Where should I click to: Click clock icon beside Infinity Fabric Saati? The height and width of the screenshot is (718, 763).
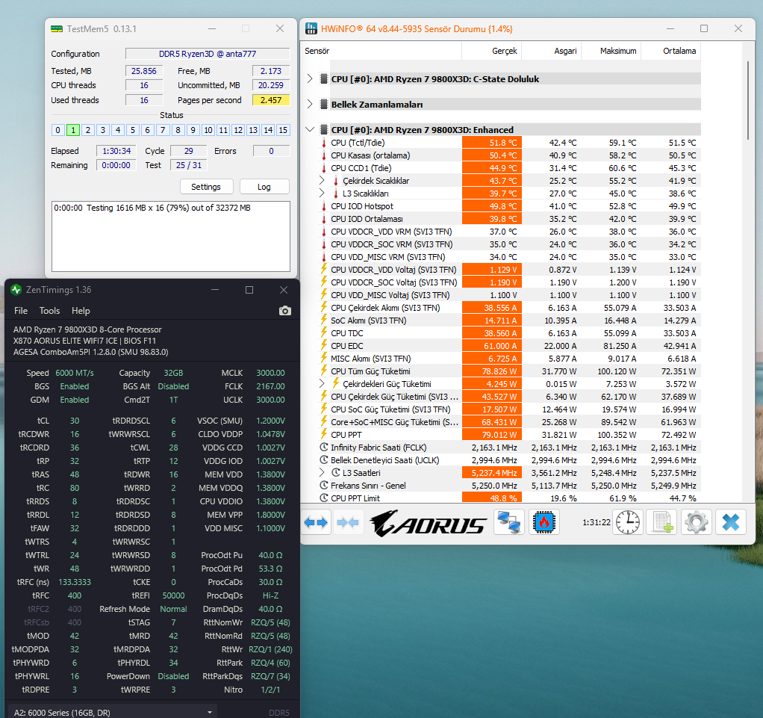[323, 448]
